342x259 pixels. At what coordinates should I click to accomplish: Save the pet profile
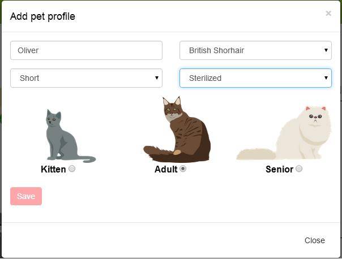click(26, 196)
